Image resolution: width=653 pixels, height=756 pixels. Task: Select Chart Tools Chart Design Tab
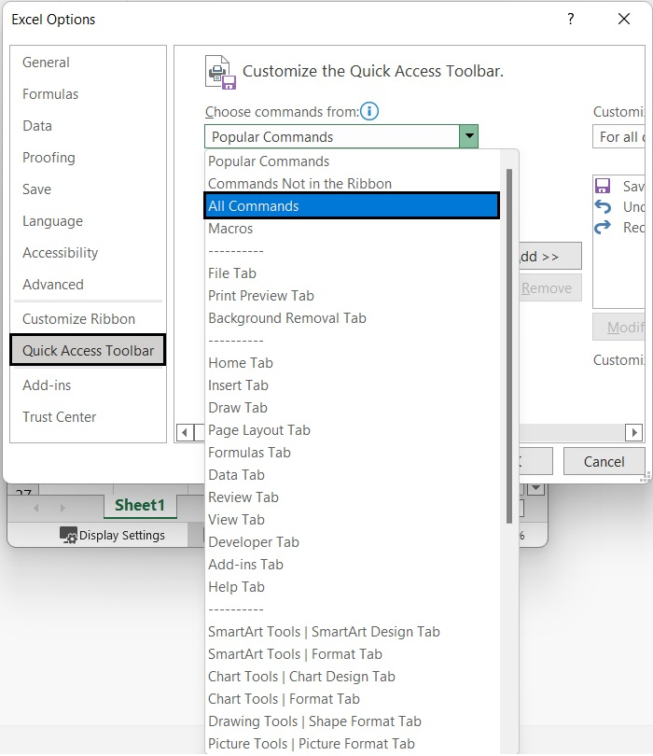pyautogui.click(x=352, y=677)
